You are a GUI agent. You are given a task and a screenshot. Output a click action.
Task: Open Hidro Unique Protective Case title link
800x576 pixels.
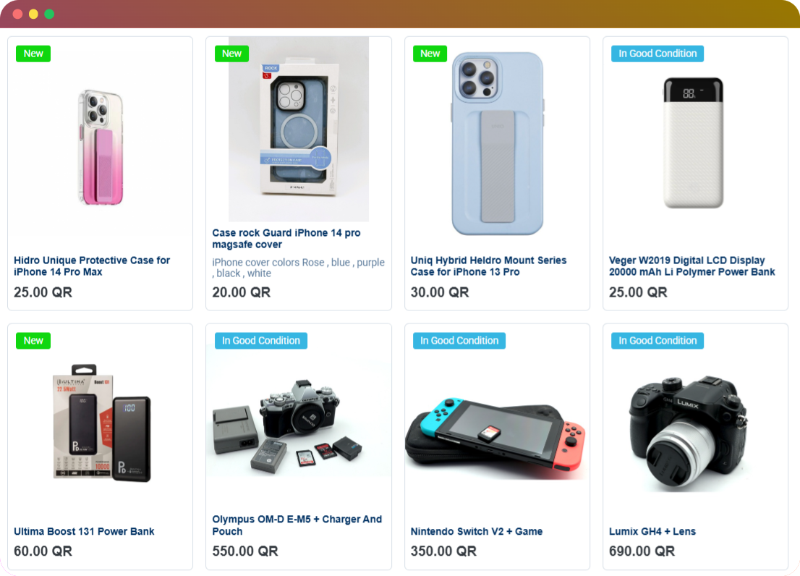(x=92, y=266)
